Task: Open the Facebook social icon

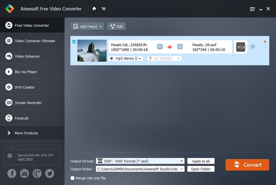Action: 12,173
